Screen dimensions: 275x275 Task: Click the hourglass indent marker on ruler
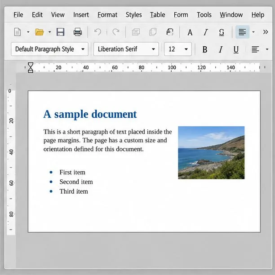click(x=31, y=67)
